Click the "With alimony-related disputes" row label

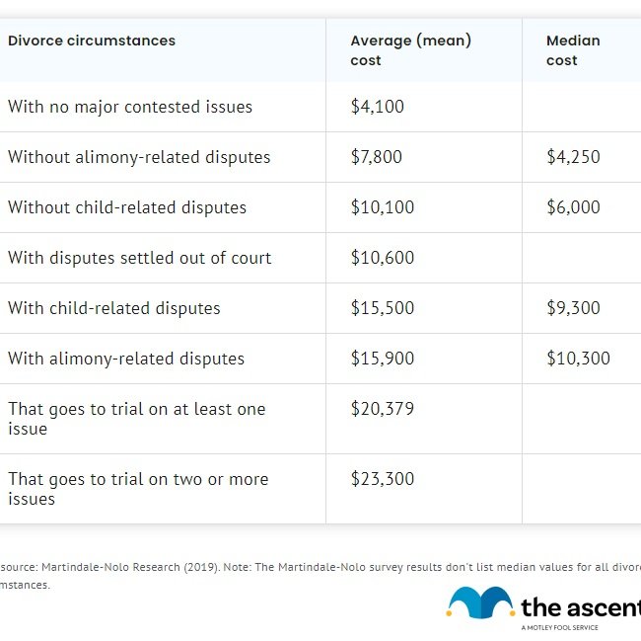point(126,359)
